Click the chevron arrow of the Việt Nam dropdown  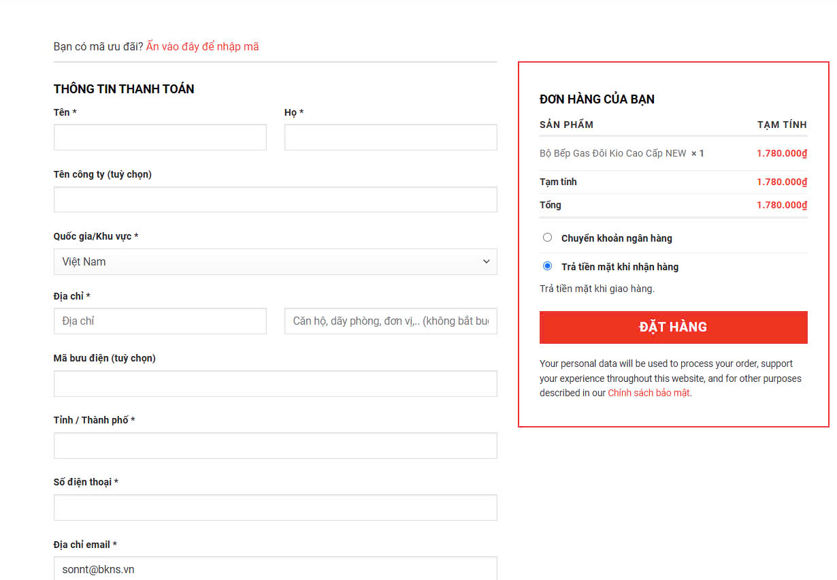tap(486, 262)
